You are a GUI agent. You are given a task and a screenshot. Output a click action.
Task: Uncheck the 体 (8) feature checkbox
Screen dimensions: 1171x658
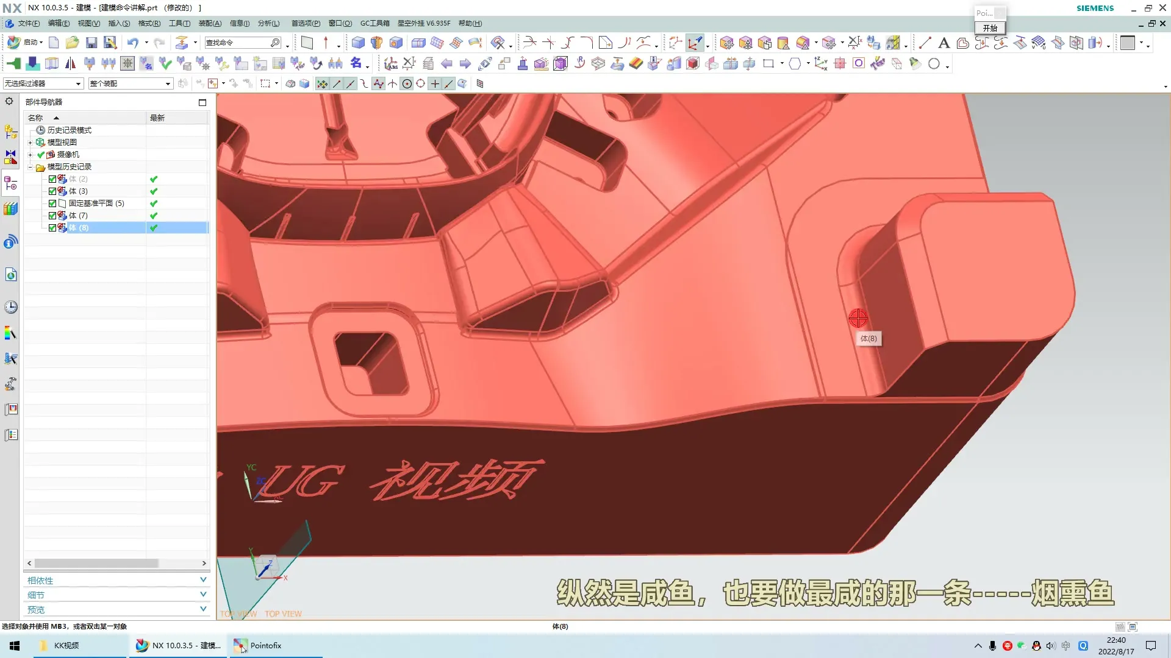coord(52,228)
